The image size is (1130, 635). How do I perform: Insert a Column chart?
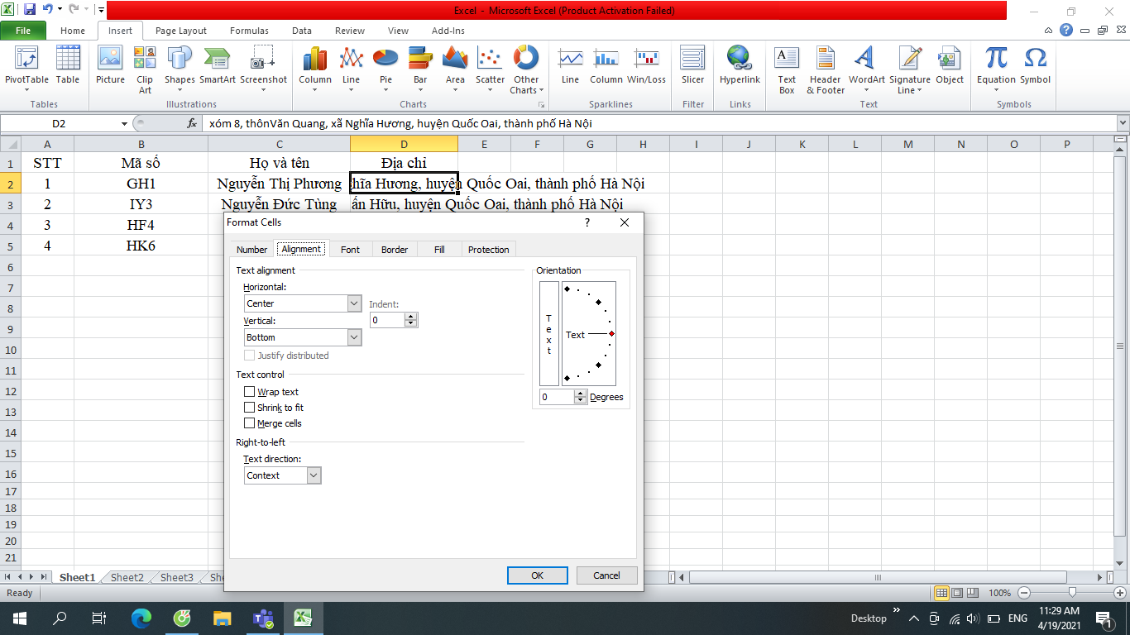click(x=315, y=70)
